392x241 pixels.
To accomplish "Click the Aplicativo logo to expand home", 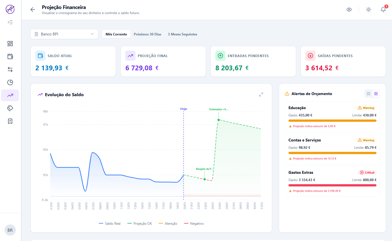I will point(10,9).
